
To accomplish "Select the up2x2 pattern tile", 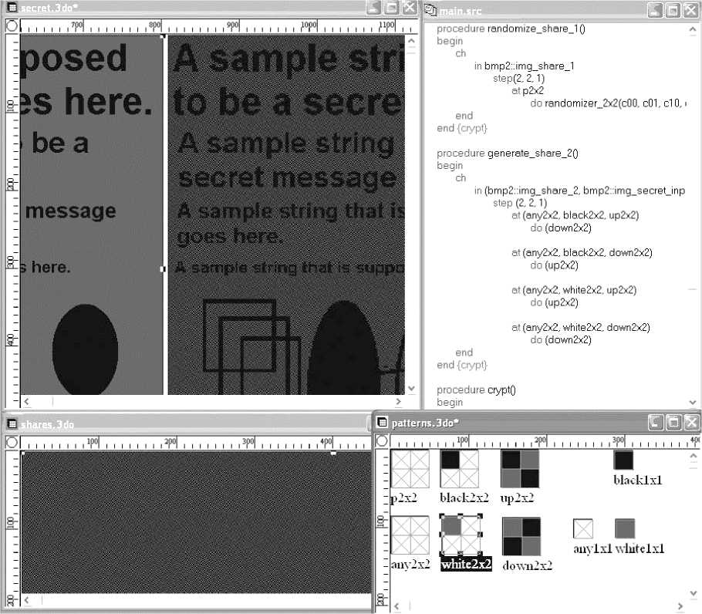I will (520, 468).
